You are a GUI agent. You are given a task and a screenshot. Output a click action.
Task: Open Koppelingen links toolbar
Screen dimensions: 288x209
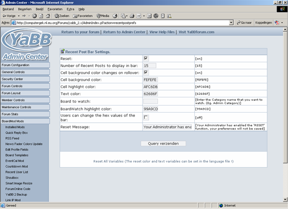point(264,23)
